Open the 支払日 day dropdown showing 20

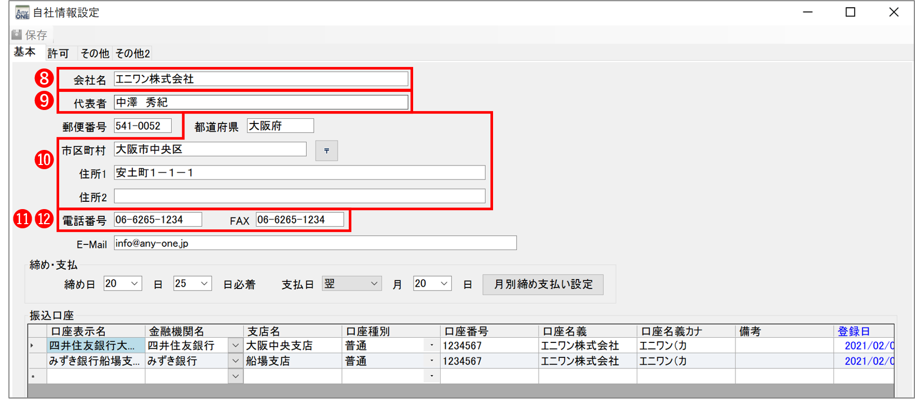444,284
